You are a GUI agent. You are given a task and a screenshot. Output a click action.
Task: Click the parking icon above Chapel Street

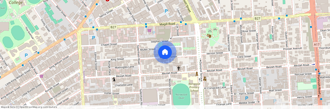94,38
